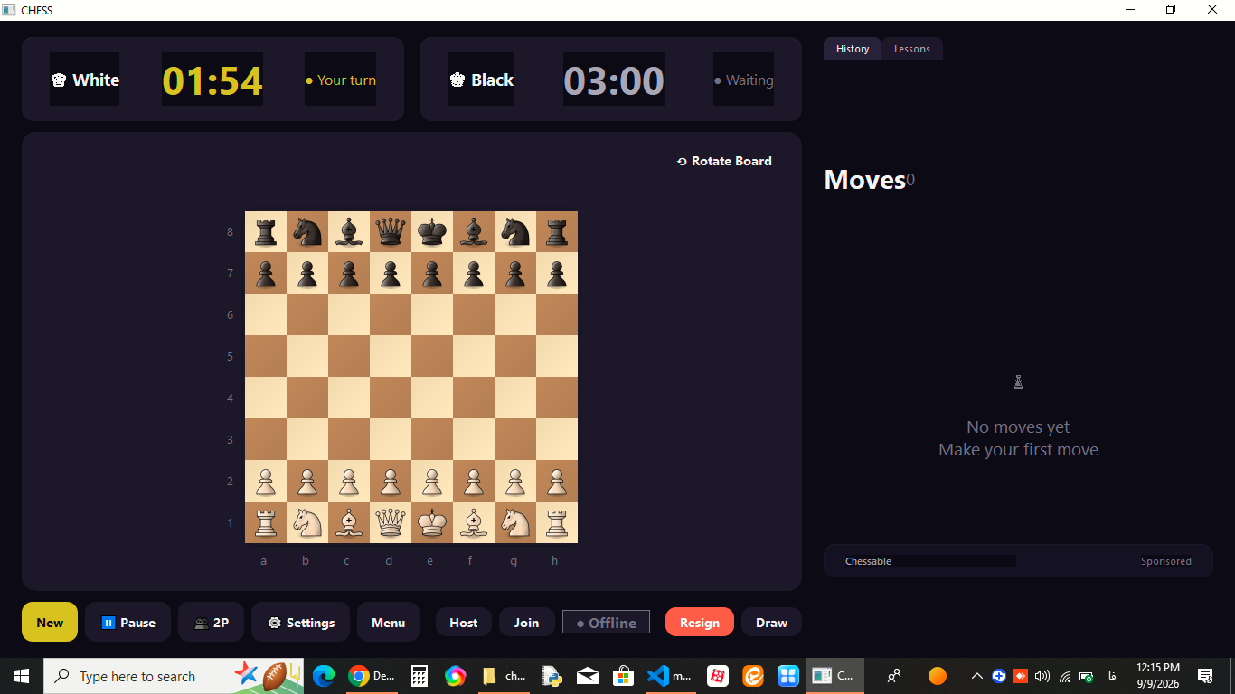
Task: Switch to the Lessons tab
Action: point(911,49)
